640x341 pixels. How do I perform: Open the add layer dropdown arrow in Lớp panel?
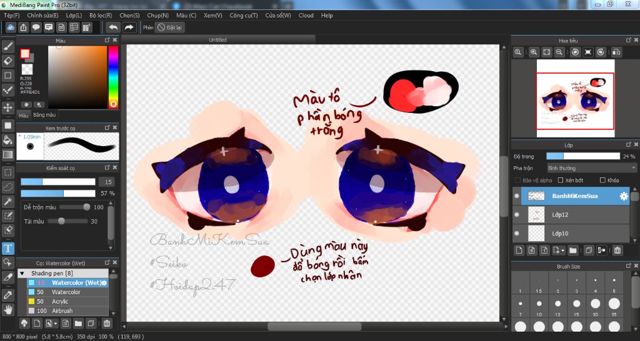click(563, 250)
